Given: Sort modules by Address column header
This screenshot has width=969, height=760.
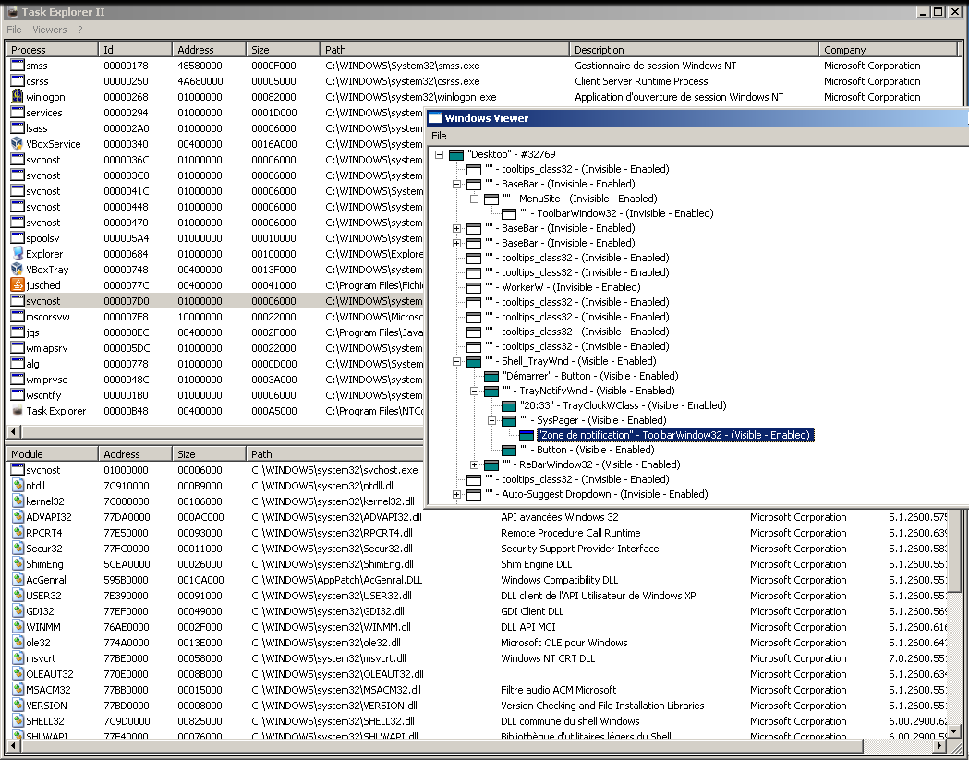Looking at the screenshot, I should (x=122, y=454).
